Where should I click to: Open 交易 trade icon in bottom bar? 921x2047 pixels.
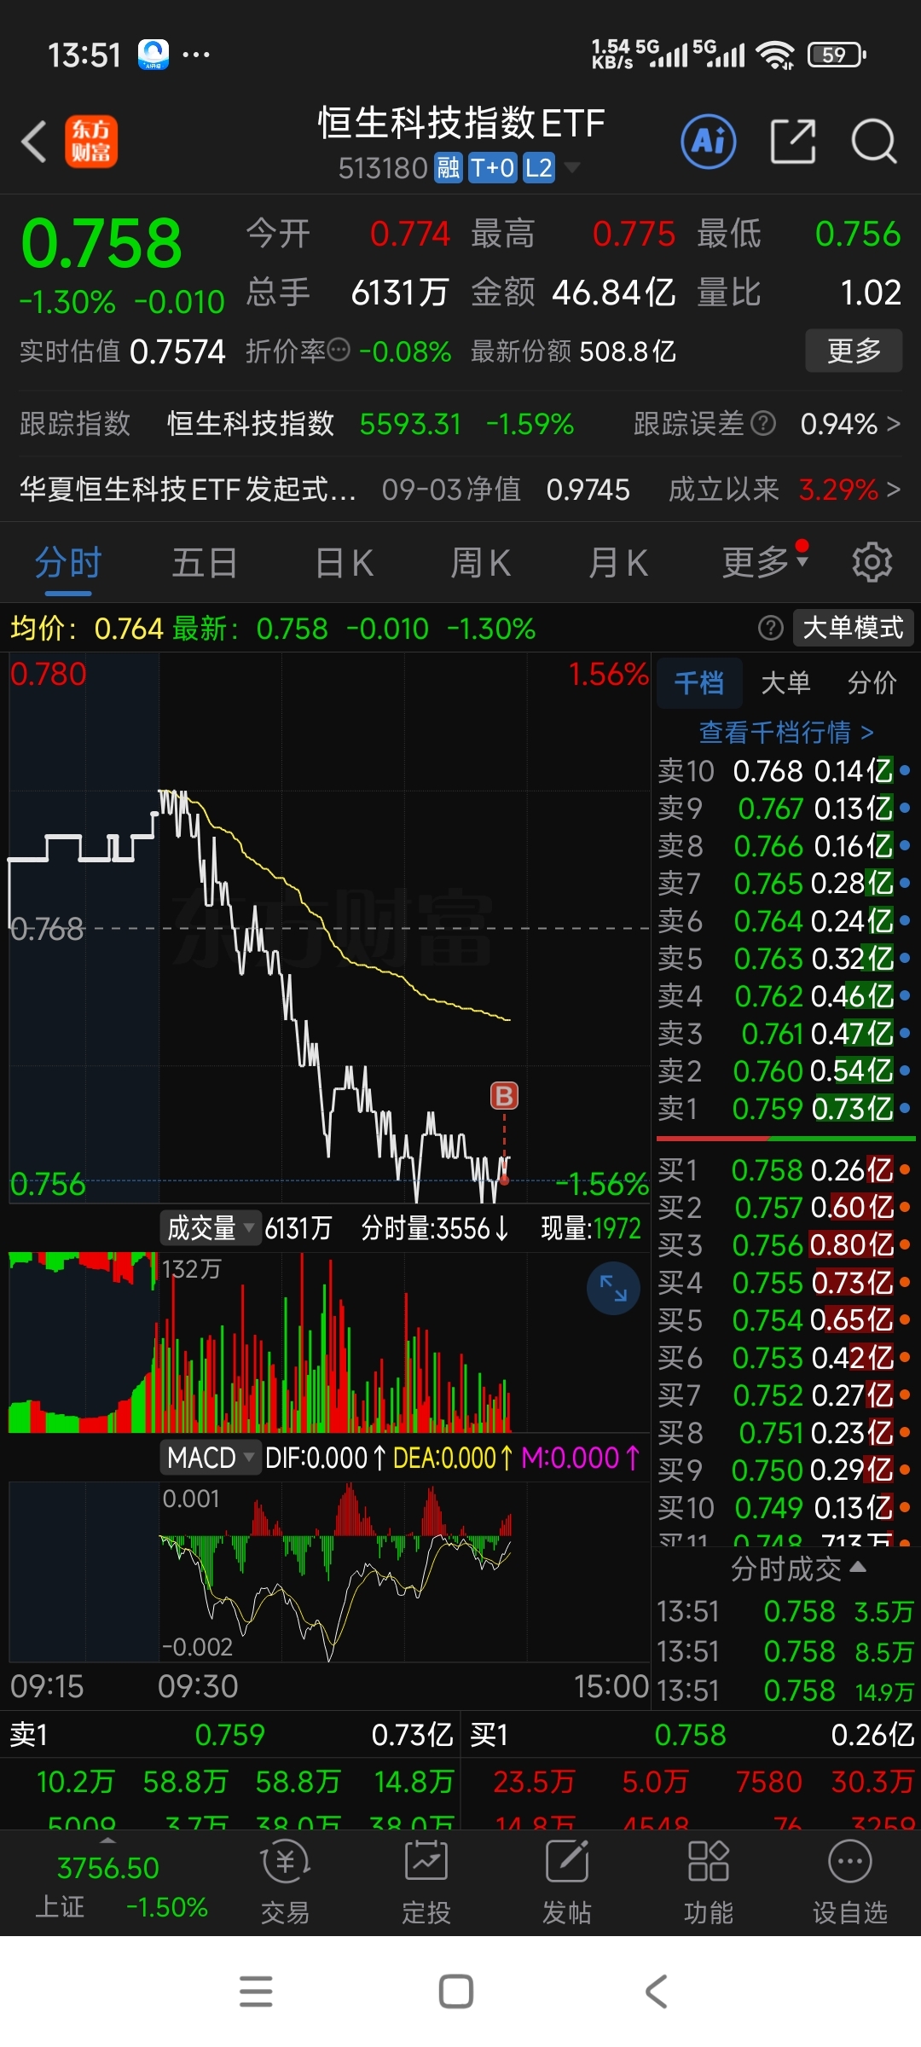(x=285, y=1883)
